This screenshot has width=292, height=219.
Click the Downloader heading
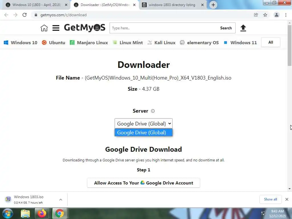pyautogui.click(x=144, y=65)
